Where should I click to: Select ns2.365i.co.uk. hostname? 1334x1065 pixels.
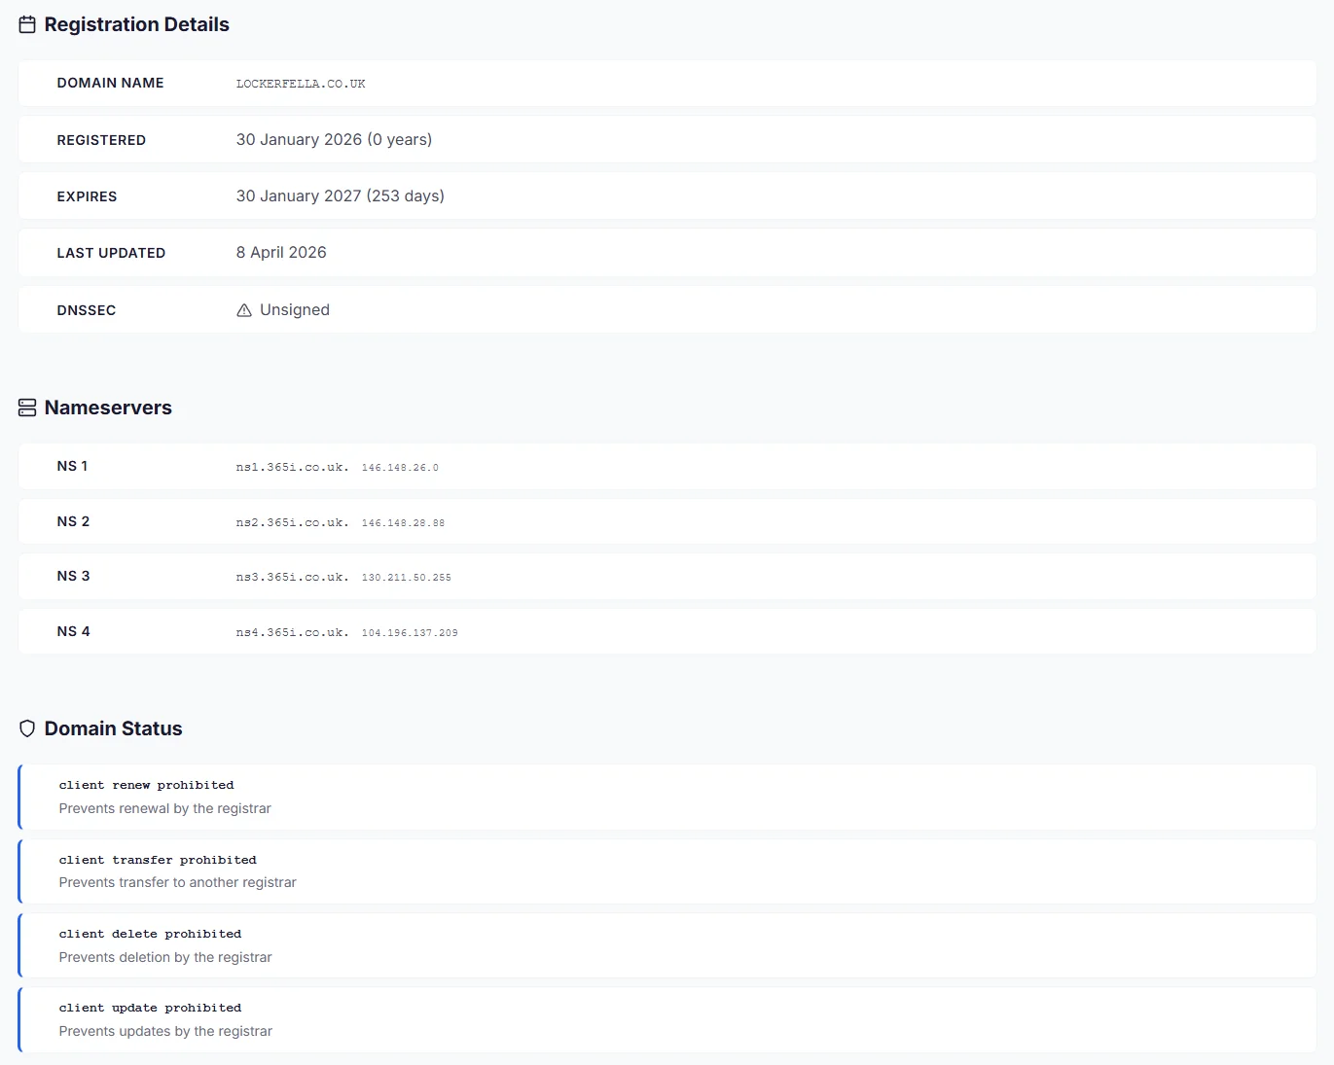click(292, 522)
